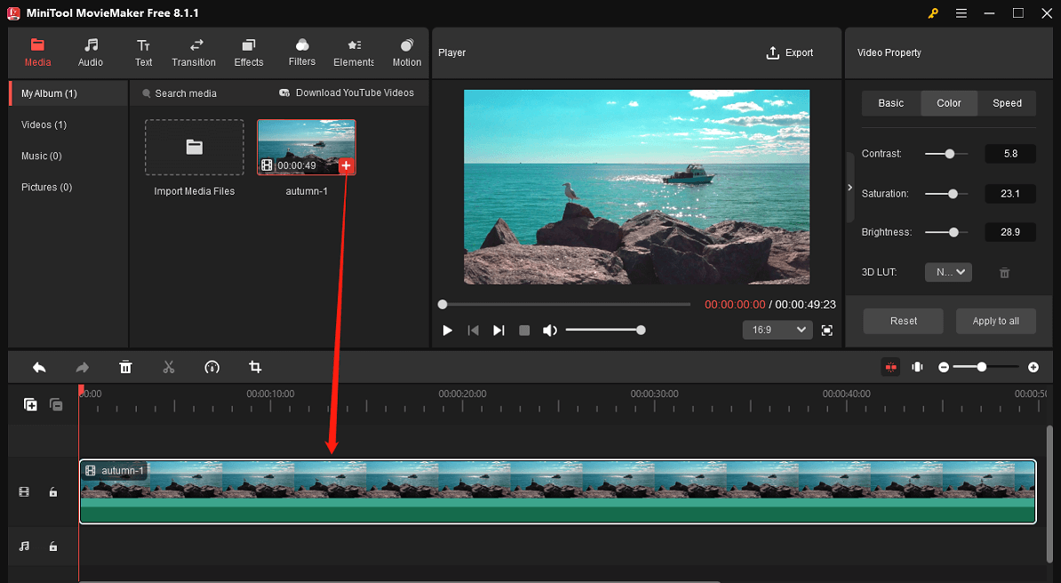The height and width of the screenshot is (583, 1061).
Task: Toggle lock on the video track
Action: pos(52,492)
